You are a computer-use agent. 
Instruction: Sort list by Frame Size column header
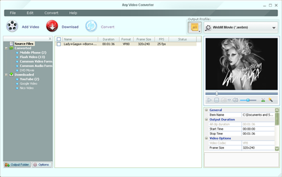click(144, 39)
